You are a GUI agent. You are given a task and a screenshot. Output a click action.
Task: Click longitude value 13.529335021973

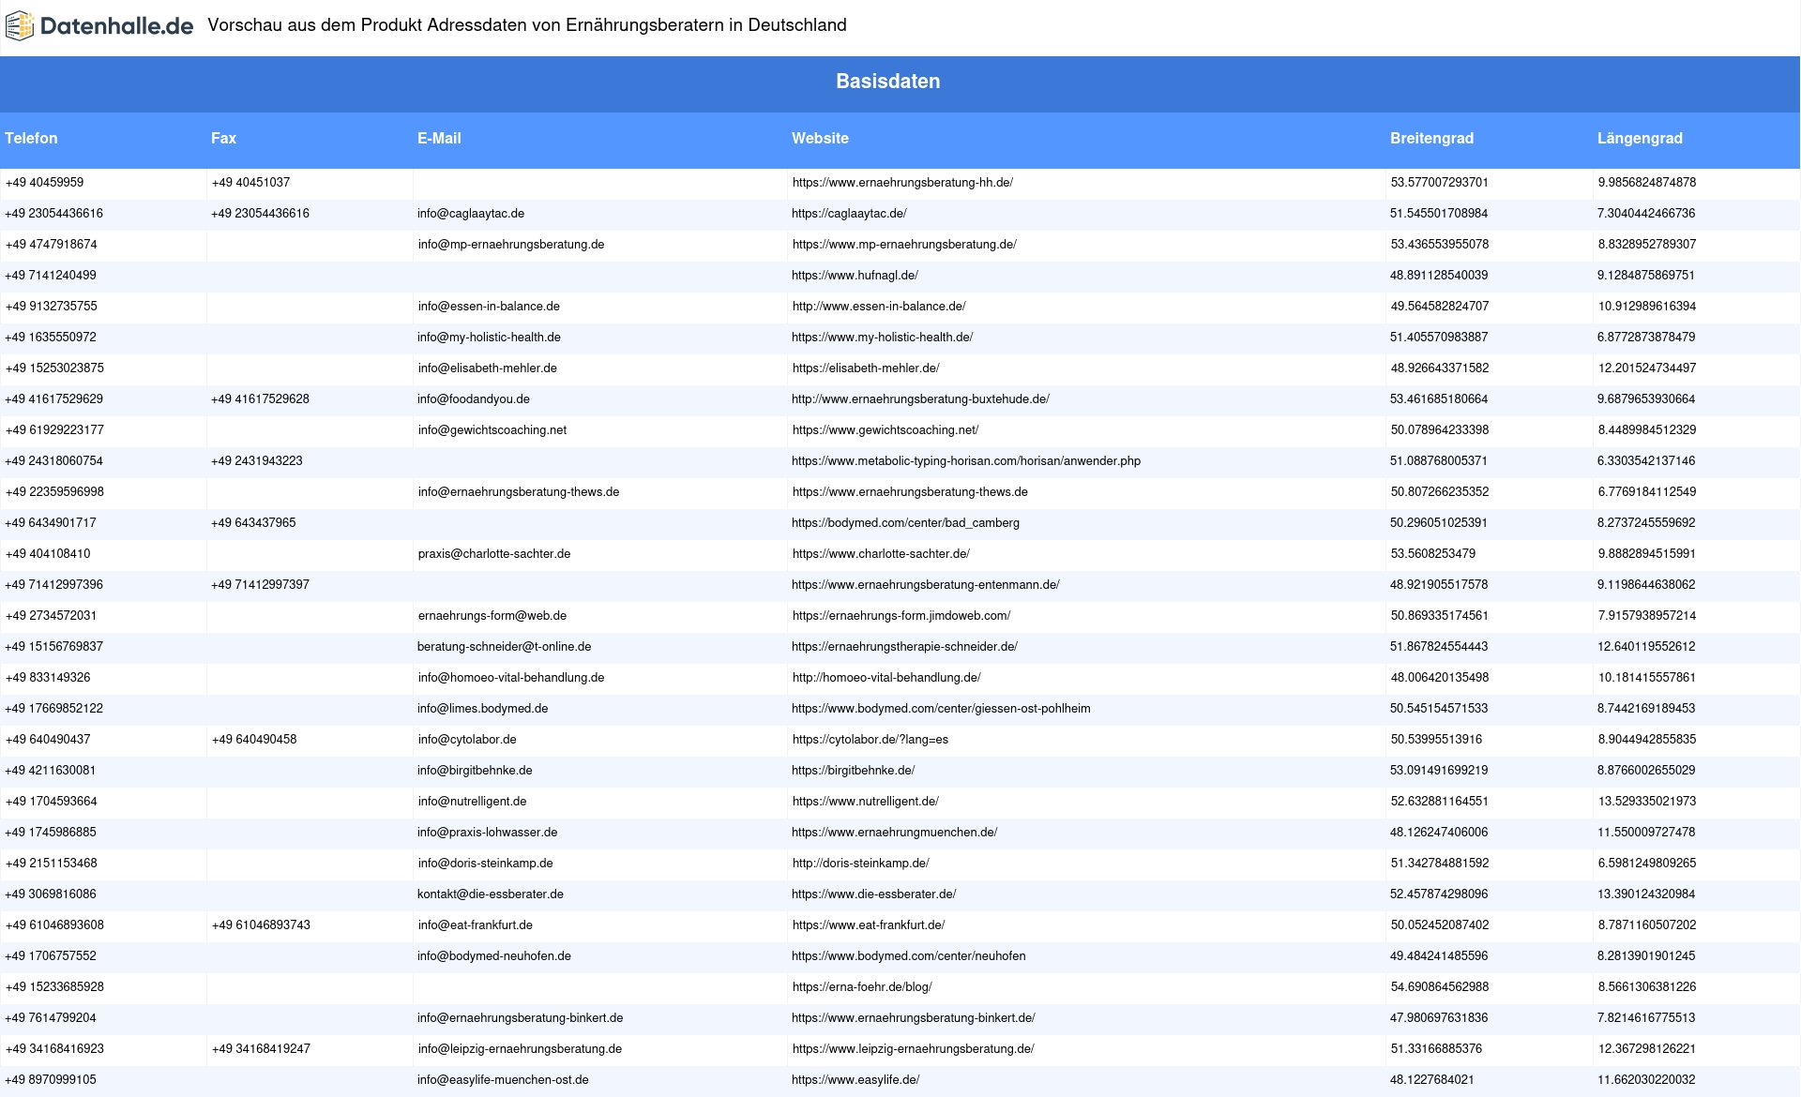(x=1647, y=802)
